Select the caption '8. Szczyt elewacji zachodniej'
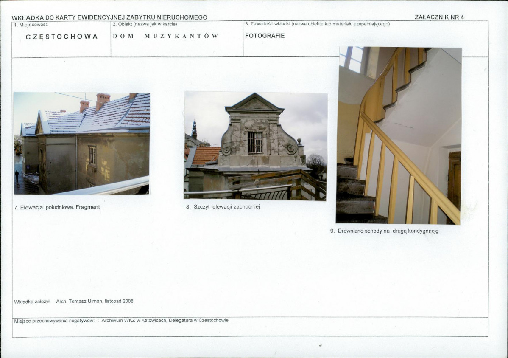 (223, 207)
